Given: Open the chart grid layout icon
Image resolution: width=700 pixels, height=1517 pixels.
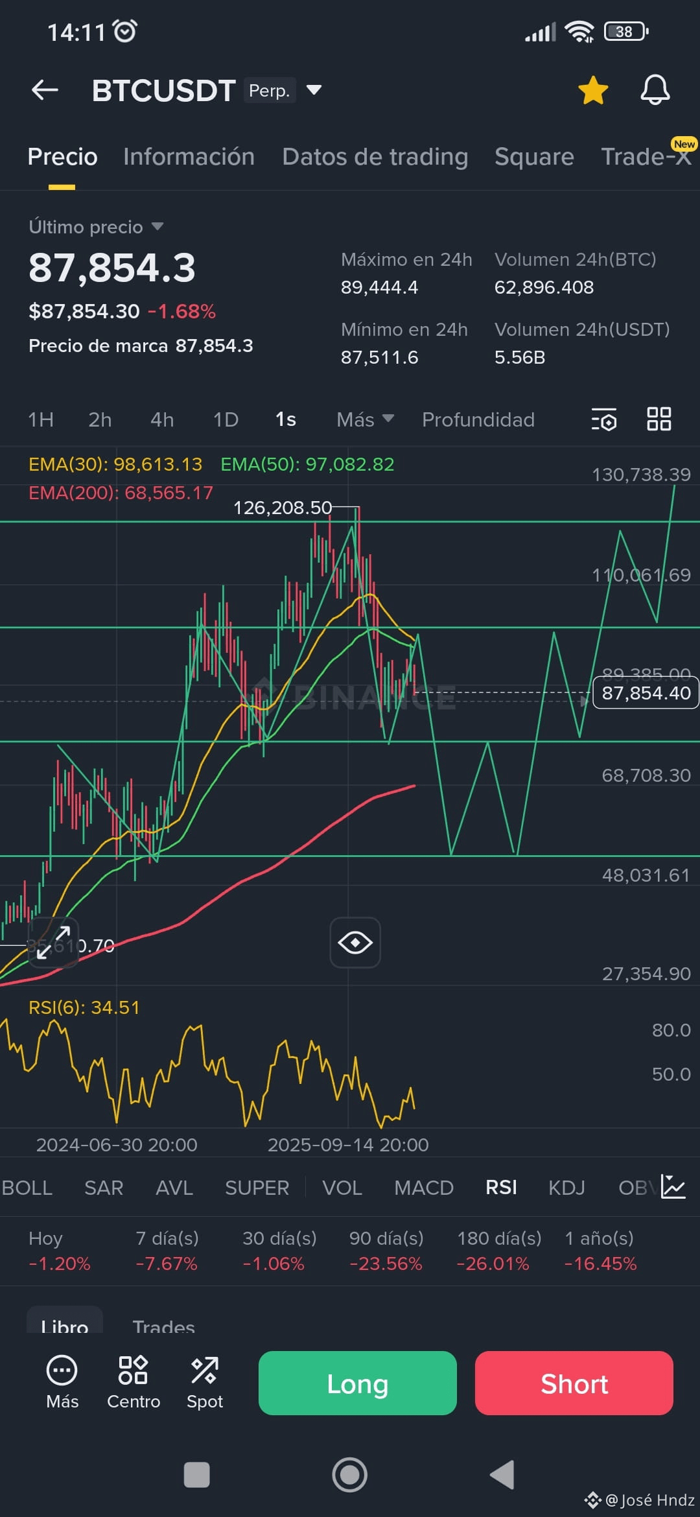Looking at the screenshot, I should [x=659, y=419].
